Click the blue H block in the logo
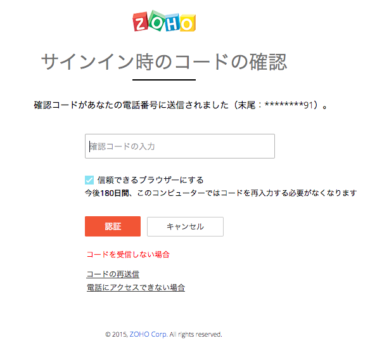 coord(171,23)
